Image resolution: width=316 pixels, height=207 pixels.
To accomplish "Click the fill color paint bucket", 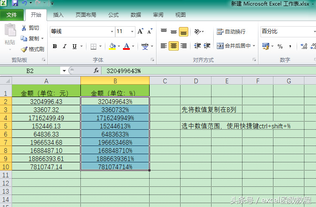I will tap(112, 46).
